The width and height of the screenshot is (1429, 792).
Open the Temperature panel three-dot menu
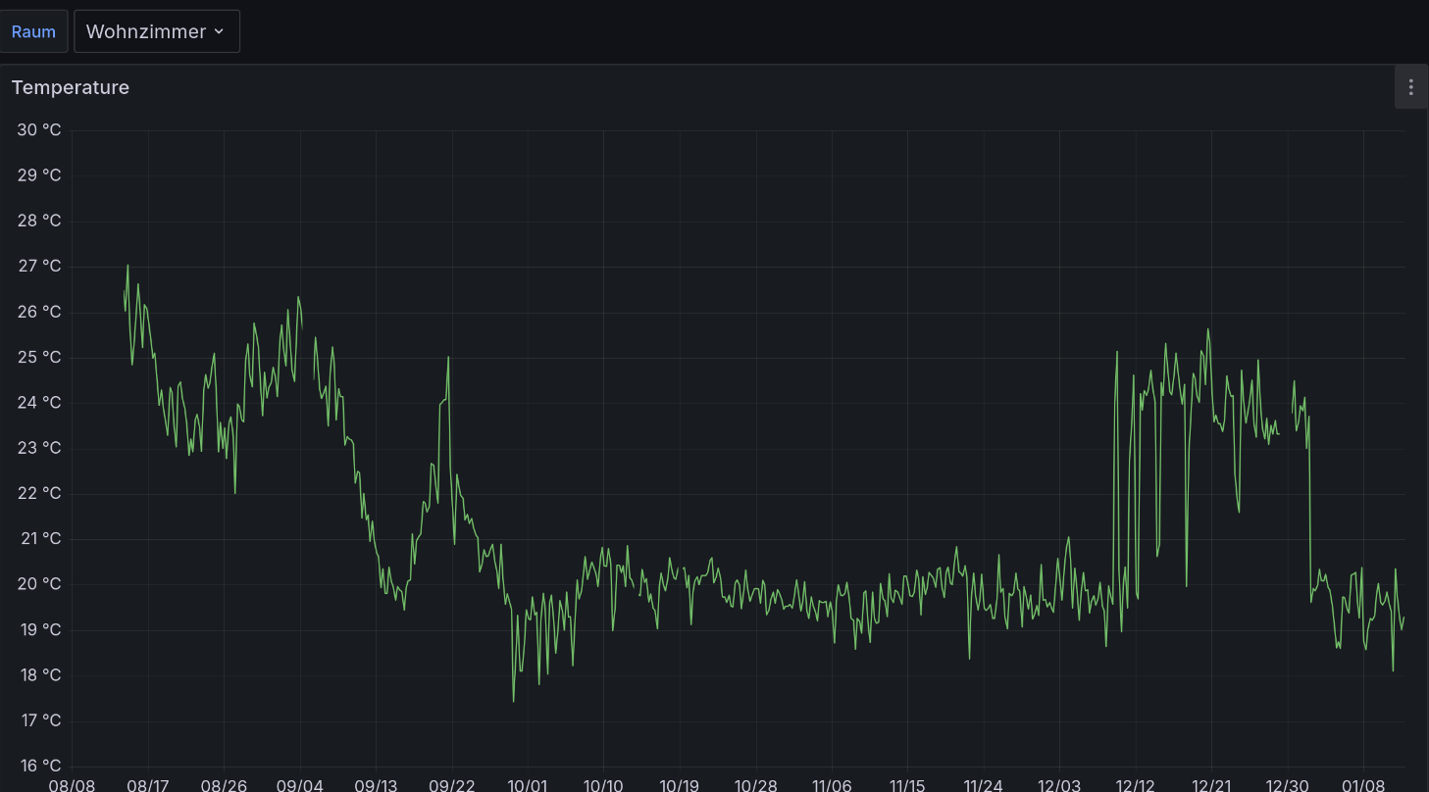click(1410, 87)
